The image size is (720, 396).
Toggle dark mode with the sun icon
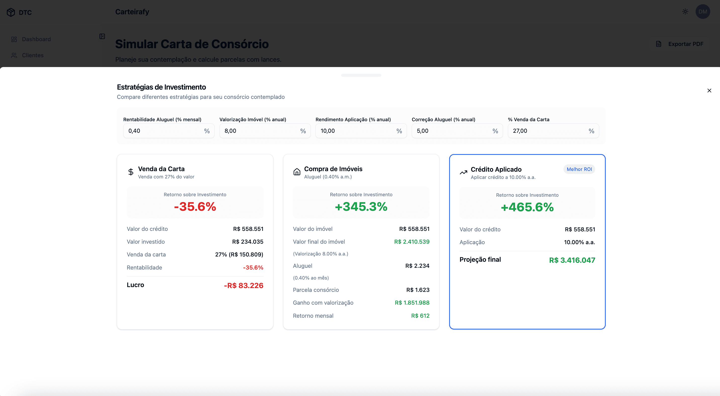point(685,12)
